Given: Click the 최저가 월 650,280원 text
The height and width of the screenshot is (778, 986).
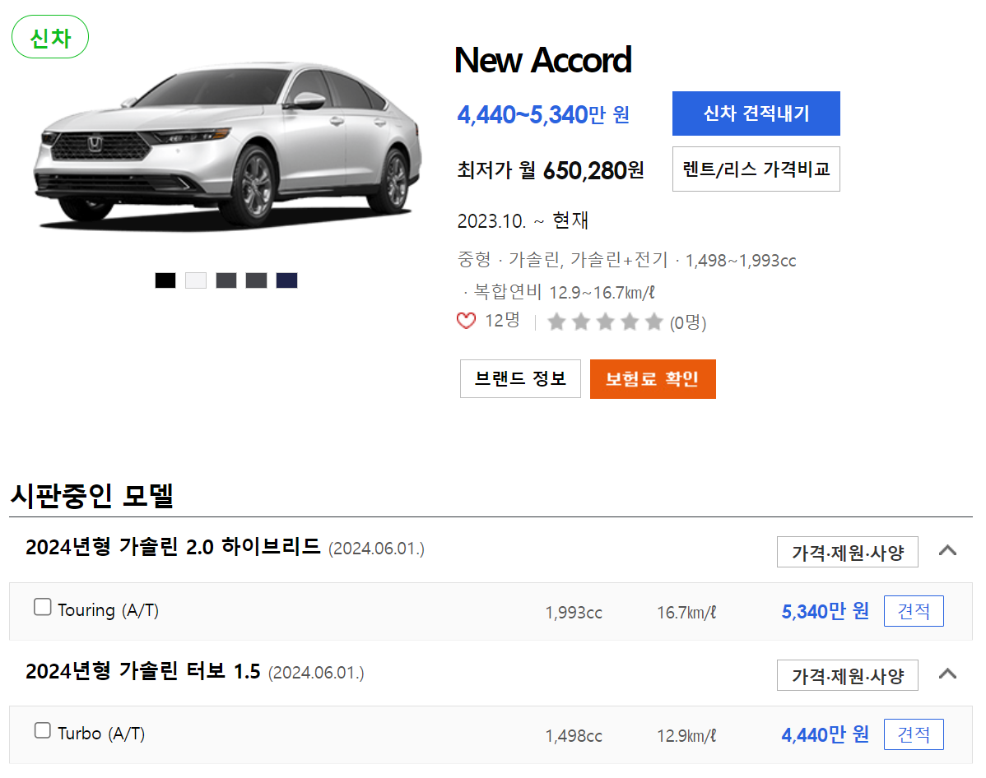Looking at the screenshot, I should pos(551,170).
